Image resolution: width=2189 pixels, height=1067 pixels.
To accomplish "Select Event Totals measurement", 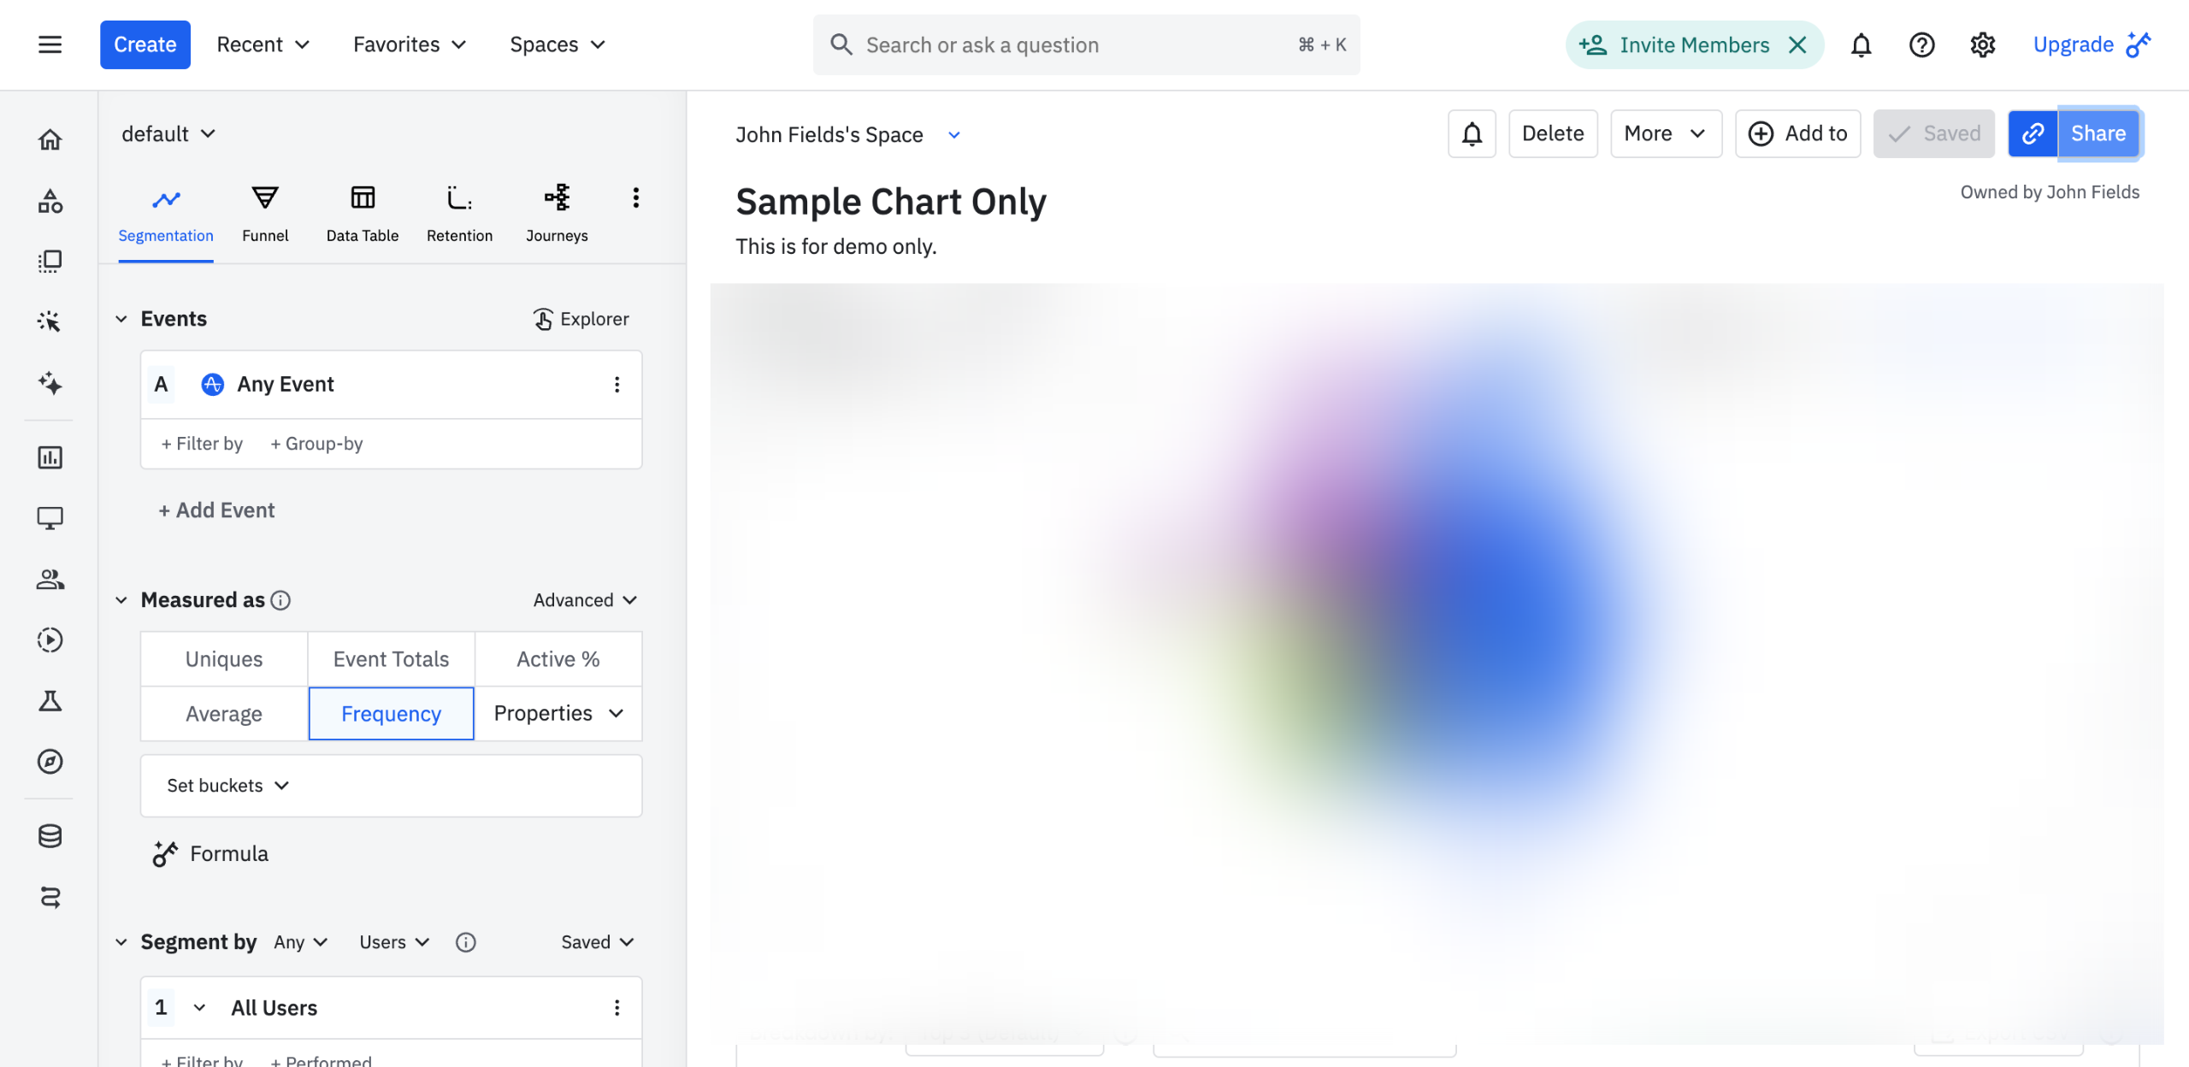I will [x=391, y=659].
